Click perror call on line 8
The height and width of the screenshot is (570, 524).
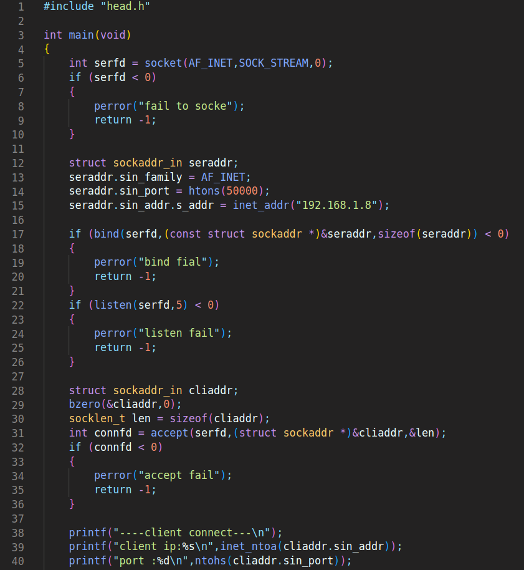pos(113,106)
